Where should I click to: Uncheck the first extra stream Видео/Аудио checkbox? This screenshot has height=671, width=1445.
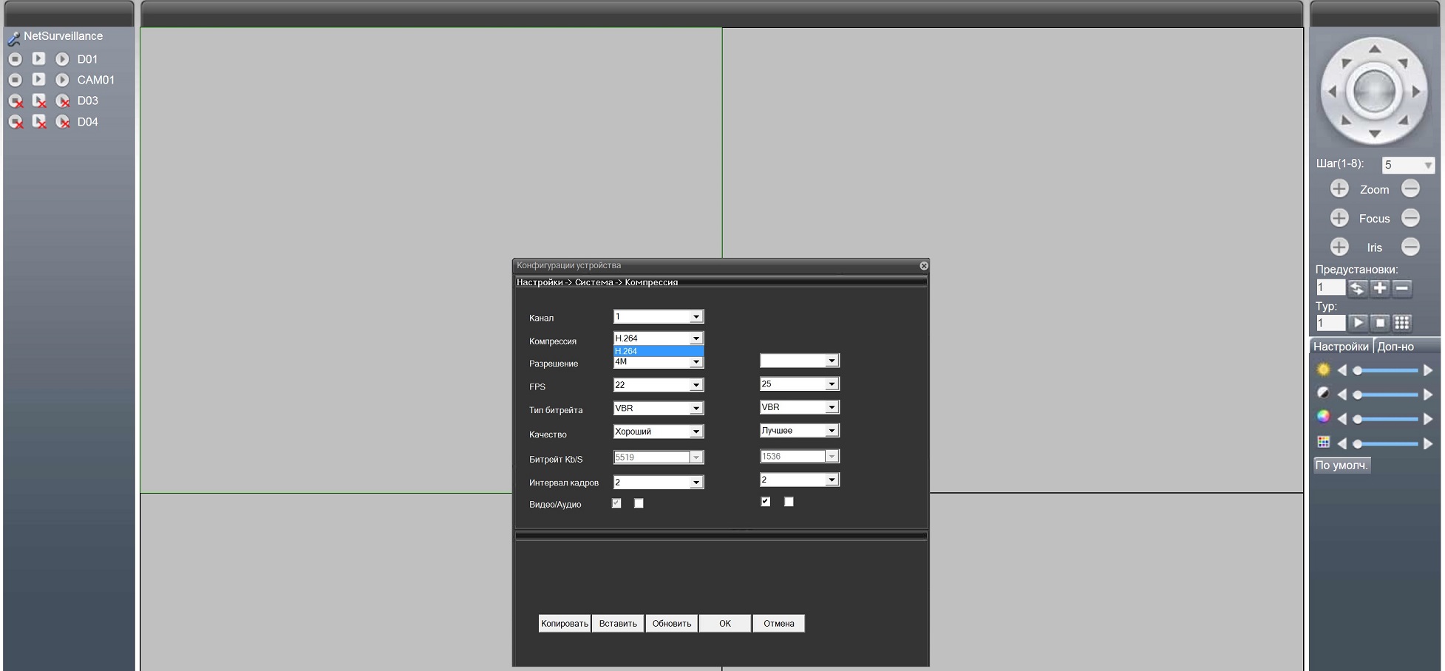(x=765, y=502)
